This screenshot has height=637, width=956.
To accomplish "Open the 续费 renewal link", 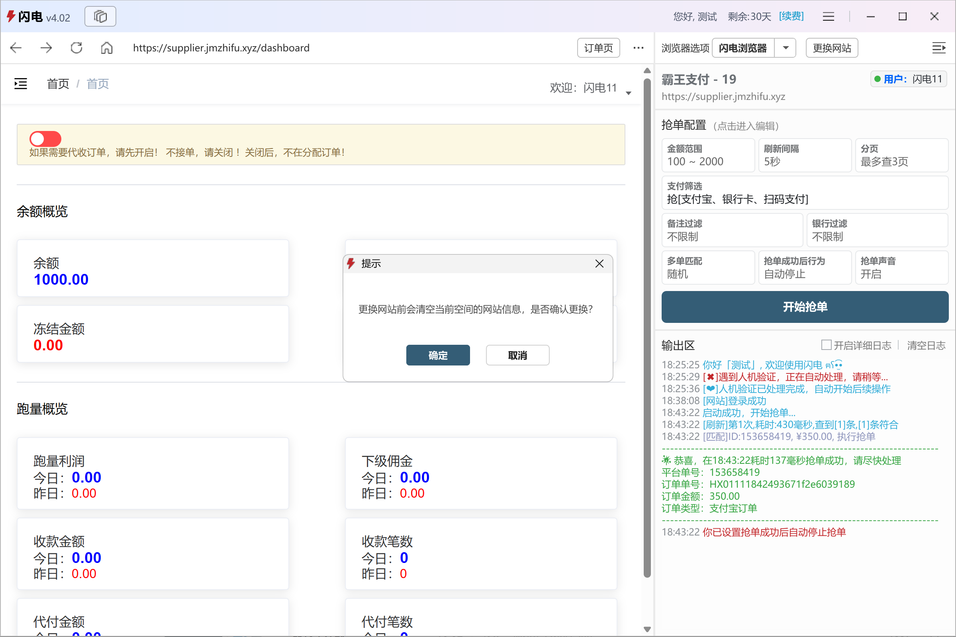I will 791,16.
